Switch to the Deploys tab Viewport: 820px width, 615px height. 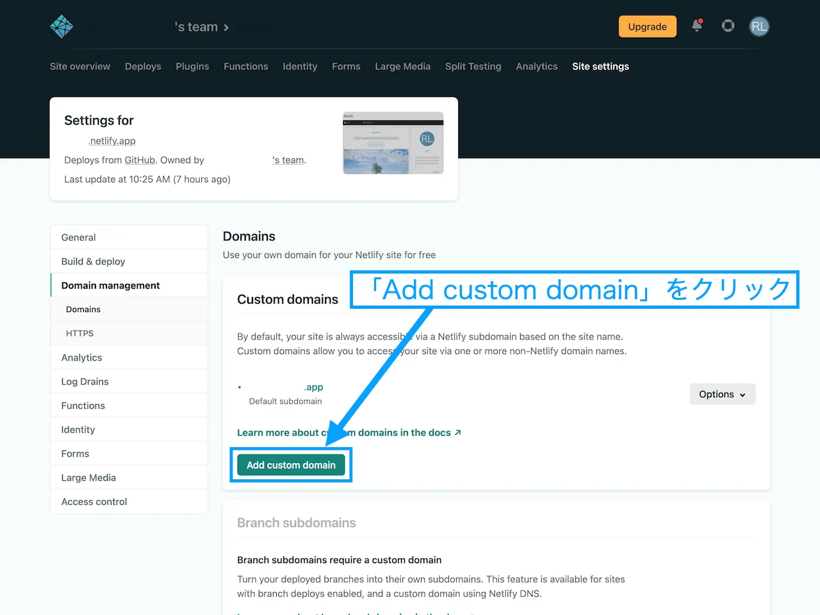click(x=143, y=66)
